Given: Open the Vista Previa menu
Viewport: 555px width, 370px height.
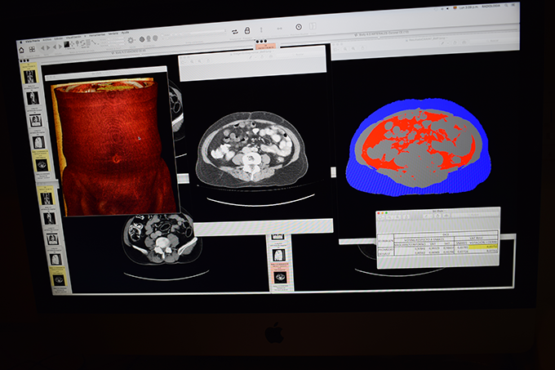Looking at the screenshot, I should (33, 42).
